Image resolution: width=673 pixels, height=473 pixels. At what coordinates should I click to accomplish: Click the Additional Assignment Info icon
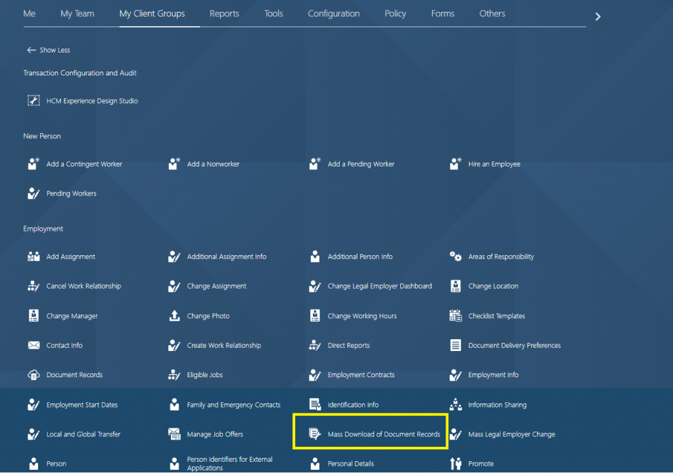pyautogui.click(x=174, y=257)
